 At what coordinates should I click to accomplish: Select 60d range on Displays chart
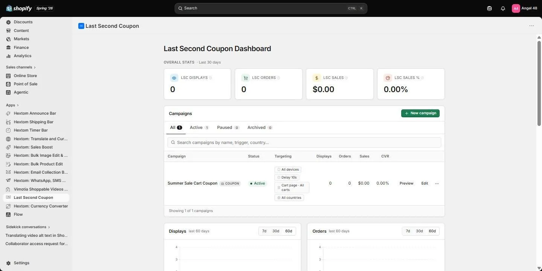click(x=289, y=231)
